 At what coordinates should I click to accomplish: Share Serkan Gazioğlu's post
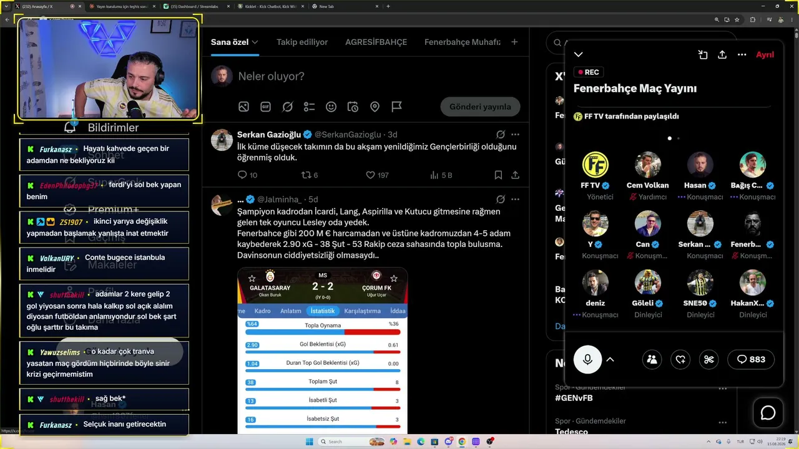point(516,175)
